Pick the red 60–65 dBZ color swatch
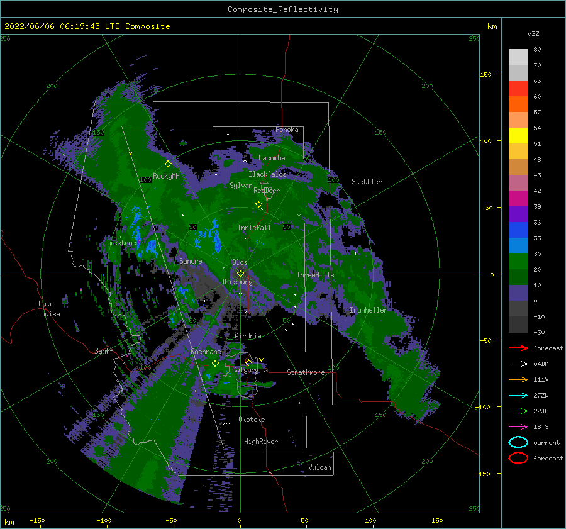Screen dimensions: 566x529 pos(518,89)
